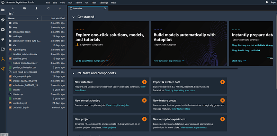This screenshot has height=136, width=277.
Task: Click Start by importing your data link
Action: click(x=180, y=90)
